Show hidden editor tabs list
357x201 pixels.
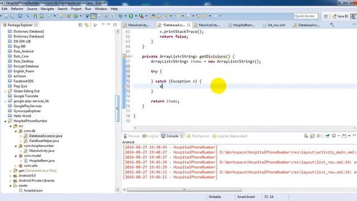point(332,25)
